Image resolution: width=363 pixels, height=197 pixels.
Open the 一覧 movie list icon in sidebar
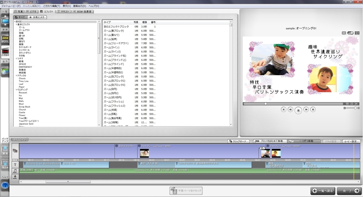click(5, 21)
